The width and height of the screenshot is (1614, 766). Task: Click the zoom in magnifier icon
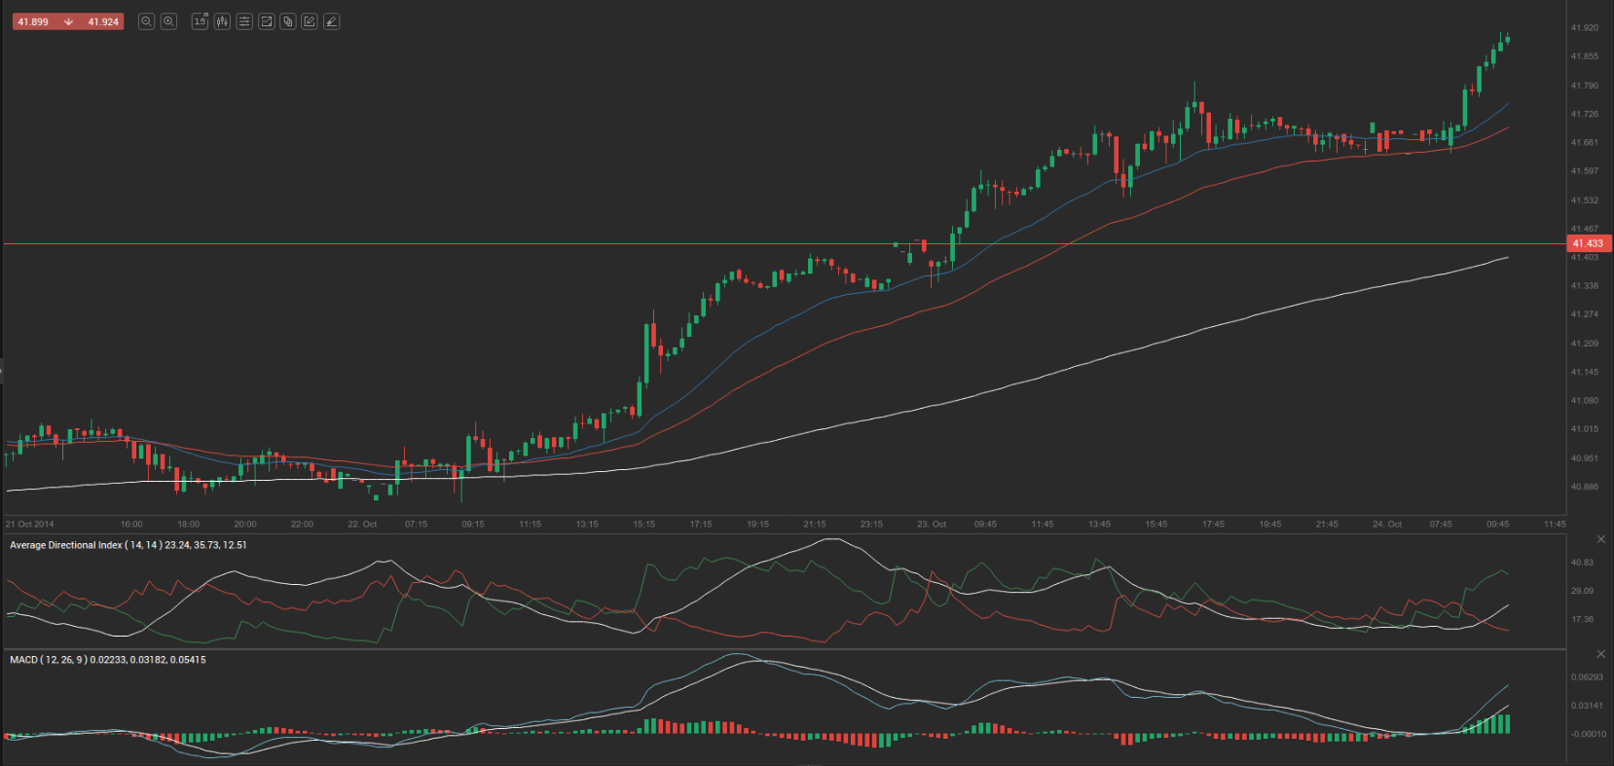click(x=168, y=21)
